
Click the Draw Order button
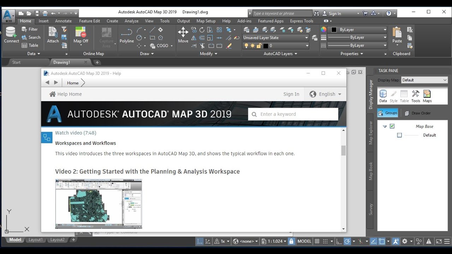pos(417,113)
